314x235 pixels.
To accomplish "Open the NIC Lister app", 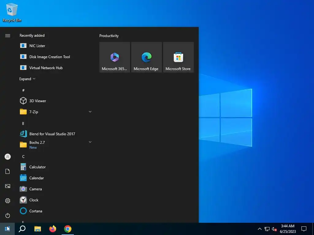I will point(56,46).
